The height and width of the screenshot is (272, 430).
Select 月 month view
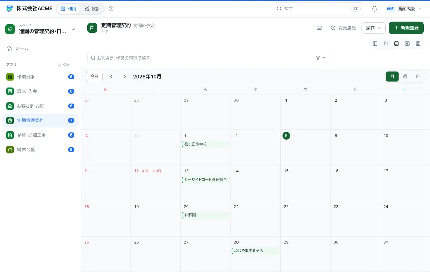pos(392,77)
